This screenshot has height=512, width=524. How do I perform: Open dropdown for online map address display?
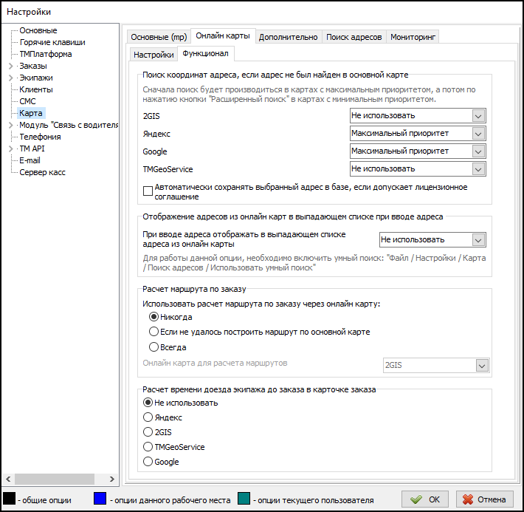(x=478, y=240)
